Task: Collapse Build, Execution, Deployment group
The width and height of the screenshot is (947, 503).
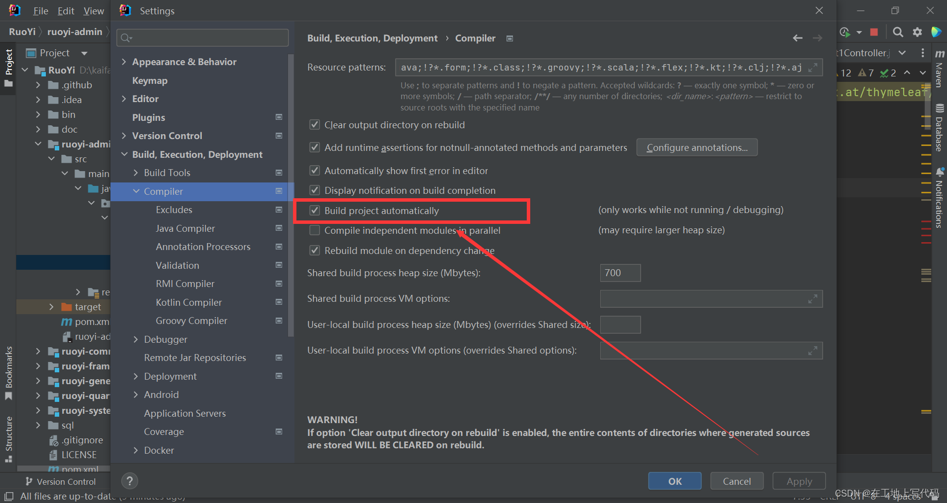Action: pyautogui.click(x=124, y=154)
